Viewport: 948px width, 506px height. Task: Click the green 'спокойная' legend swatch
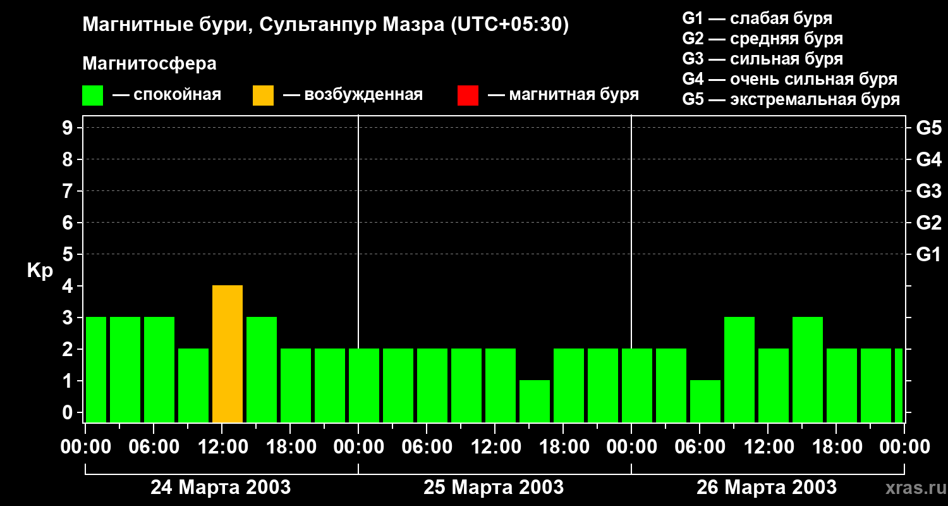click(x=92, y=96)
